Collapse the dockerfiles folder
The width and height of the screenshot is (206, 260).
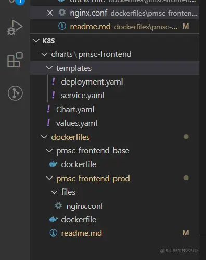(x=44, y=137)
